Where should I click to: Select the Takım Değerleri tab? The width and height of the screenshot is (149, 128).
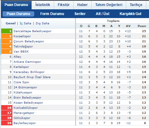pyautogui.click(x=109, y=5)
